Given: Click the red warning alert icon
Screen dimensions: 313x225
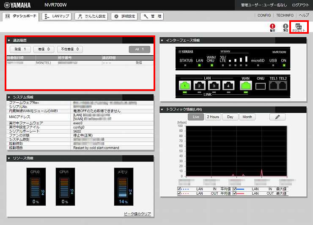Looking at the screenshot, I should [x=272, y=27].
